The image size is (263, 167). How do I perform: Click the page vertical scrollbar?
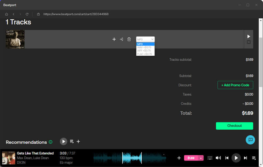pyautogui.click(x=261, y=62)
